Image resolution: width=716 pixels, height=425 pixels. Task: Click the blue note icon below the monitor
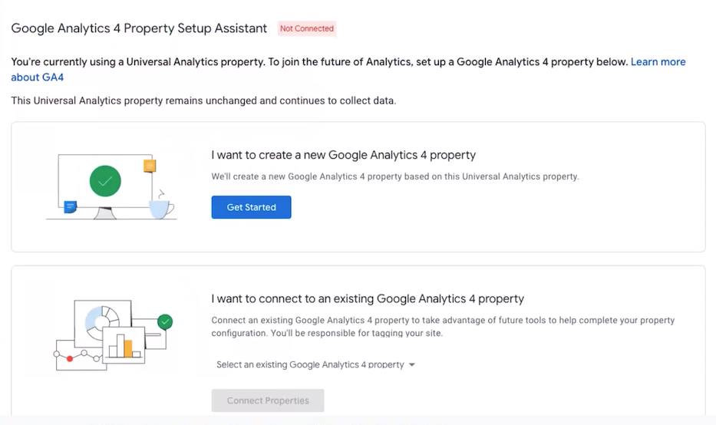click(71, 206)
